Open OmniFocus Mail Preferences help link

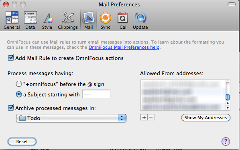tap(124, 47)
